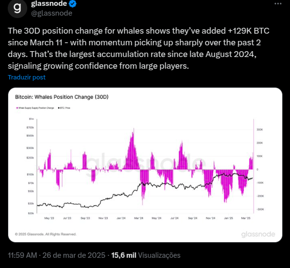Click the Glassnode copyright notice text
The width and height of the screenshot is (290, 268).
click(x=46, y=234)
